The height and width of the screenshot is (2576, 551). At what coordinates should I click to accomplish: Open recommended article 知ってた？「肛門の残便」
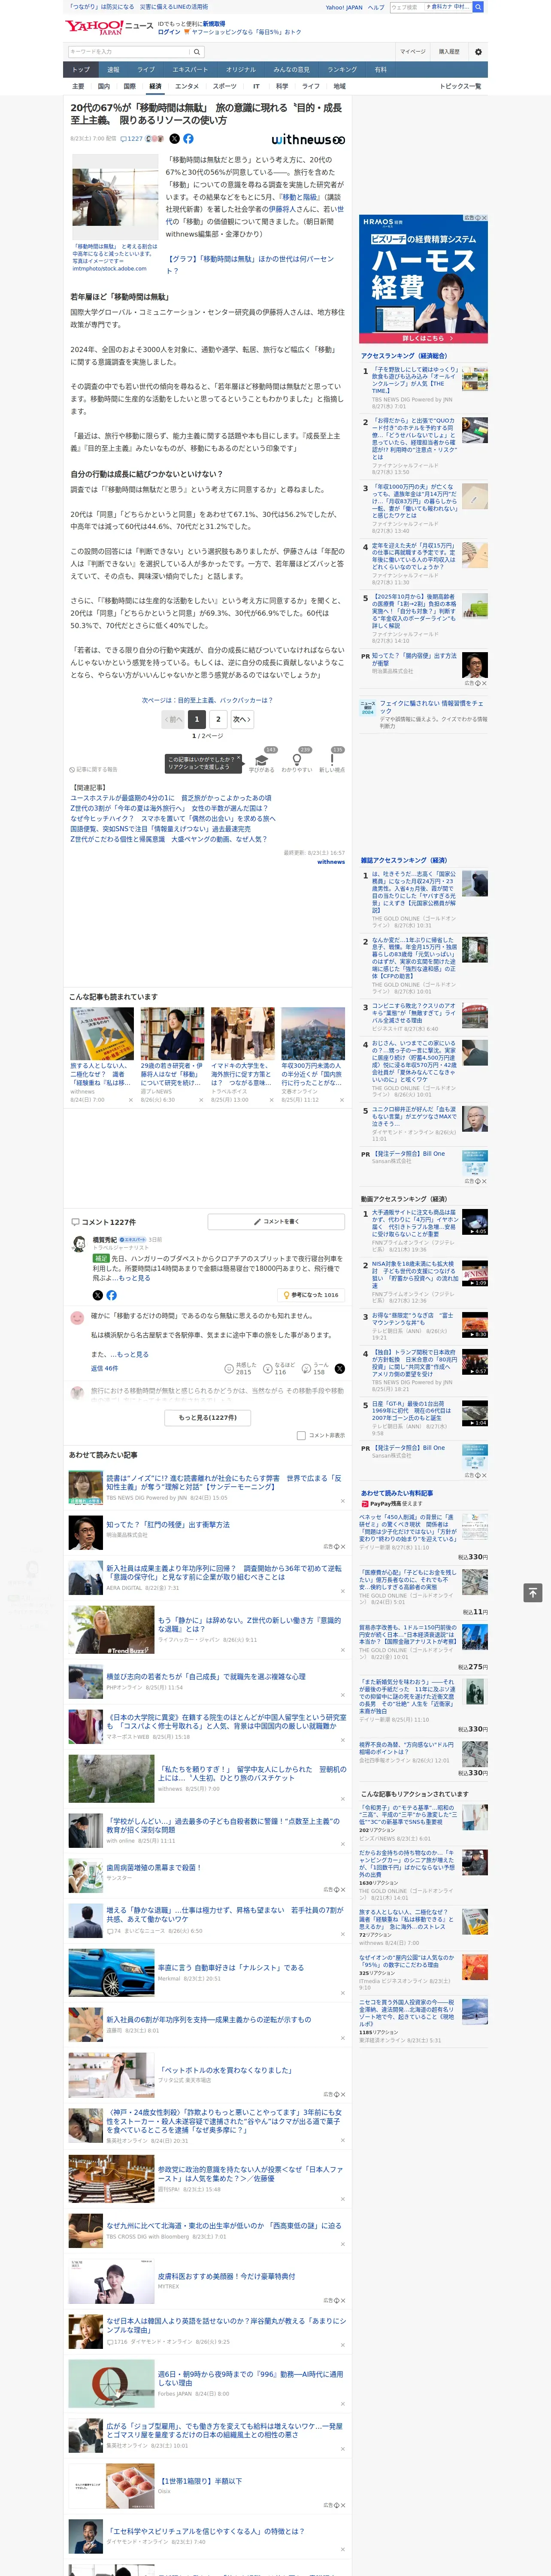click(x=168, y=1525)
